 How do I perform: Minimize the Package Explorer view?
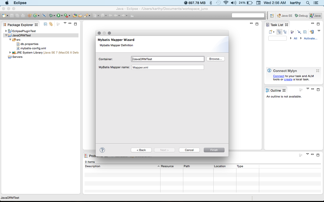pos(70,23)
